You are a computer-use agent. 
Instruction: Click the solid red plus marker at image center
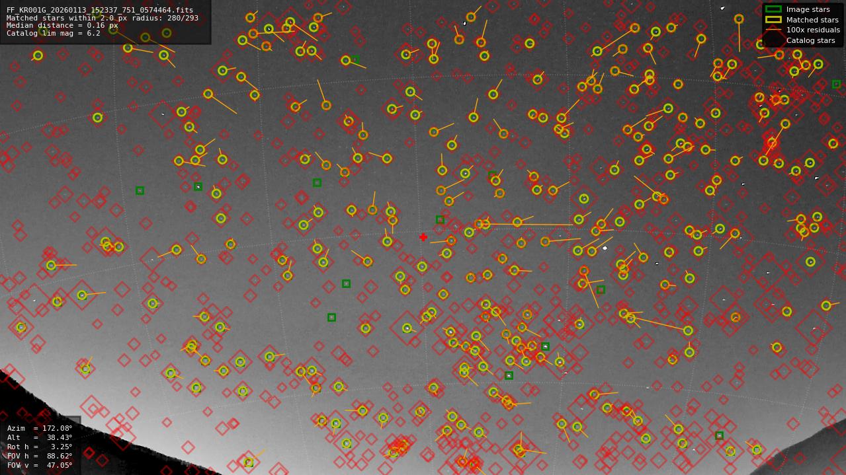tap(423, 237)
